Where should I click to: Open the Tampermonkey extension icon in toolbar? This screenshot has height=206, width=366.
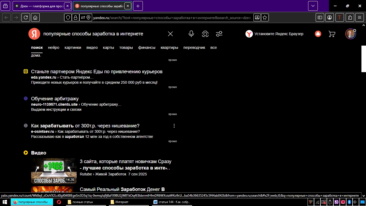point(339,17)
